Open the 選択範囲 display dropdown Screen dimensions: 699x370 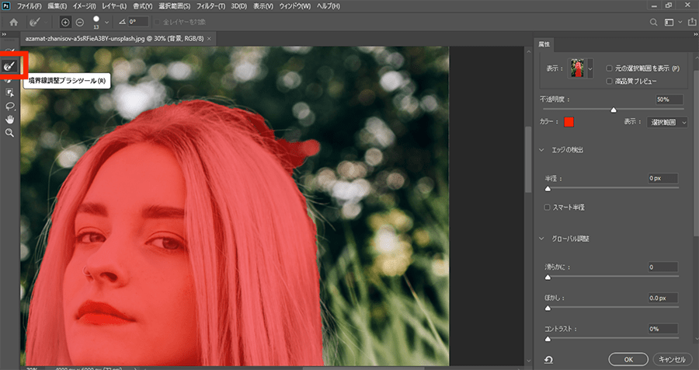[x=667, y=122]
